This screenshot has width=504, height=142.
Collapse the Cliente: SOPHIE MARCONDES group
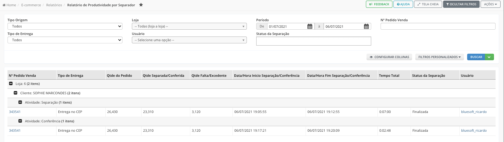point(16,93)
